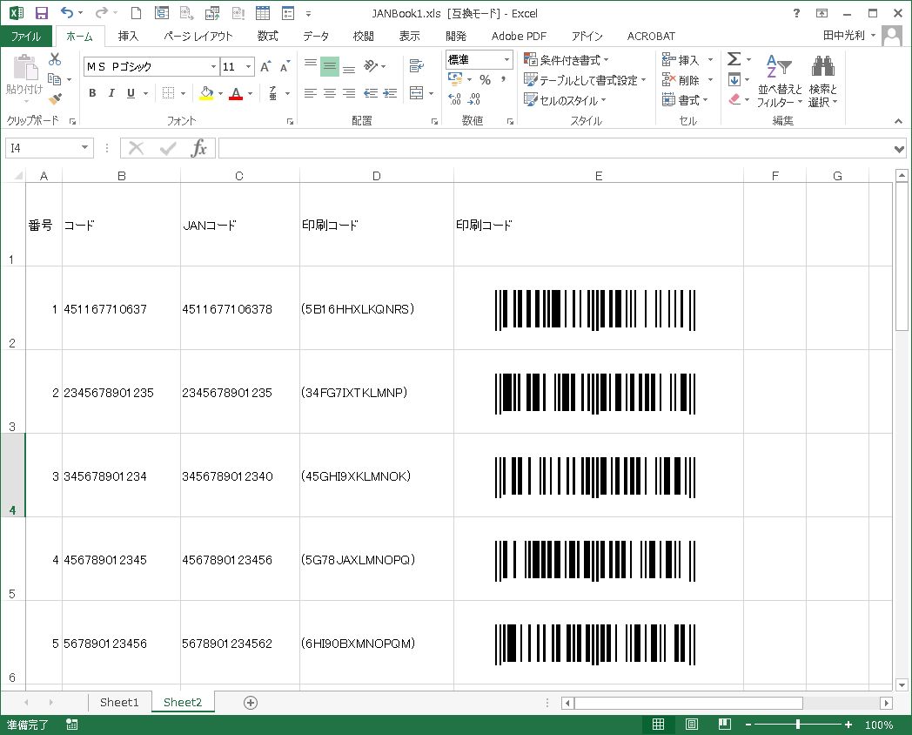Click the Clear eraser icon
The height and width of the screenshot is (735, 912).
click(734, 99)
